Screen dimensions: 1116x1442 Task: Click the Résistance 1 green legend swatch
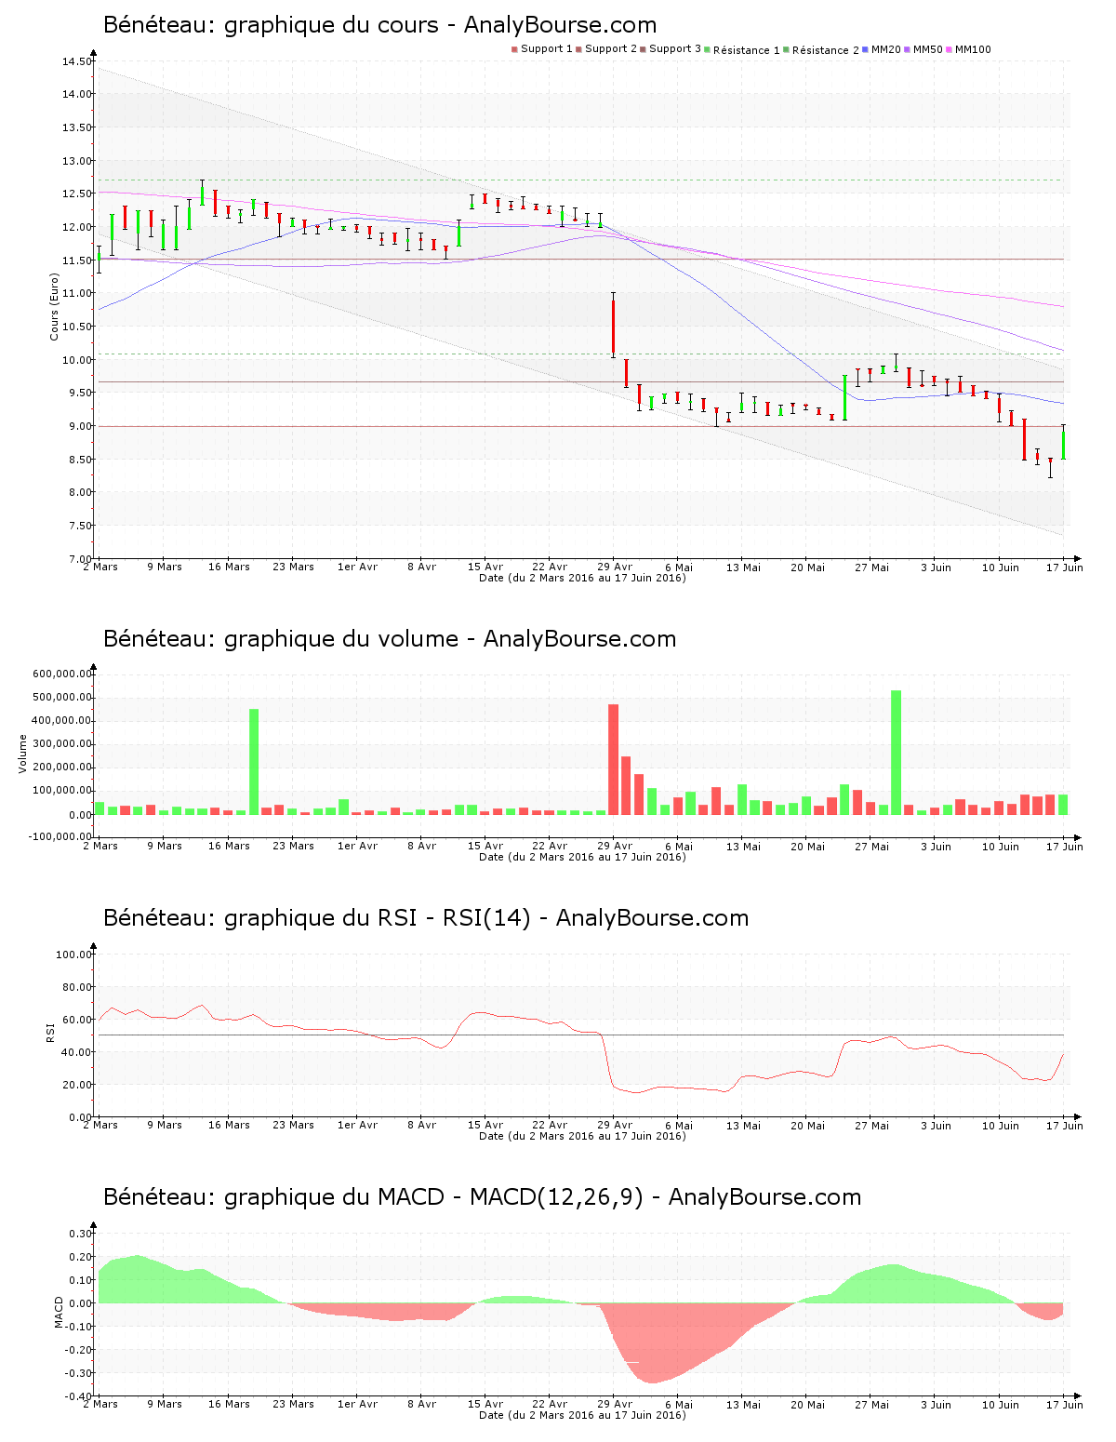pyautogui.click(x=707, y=49)
